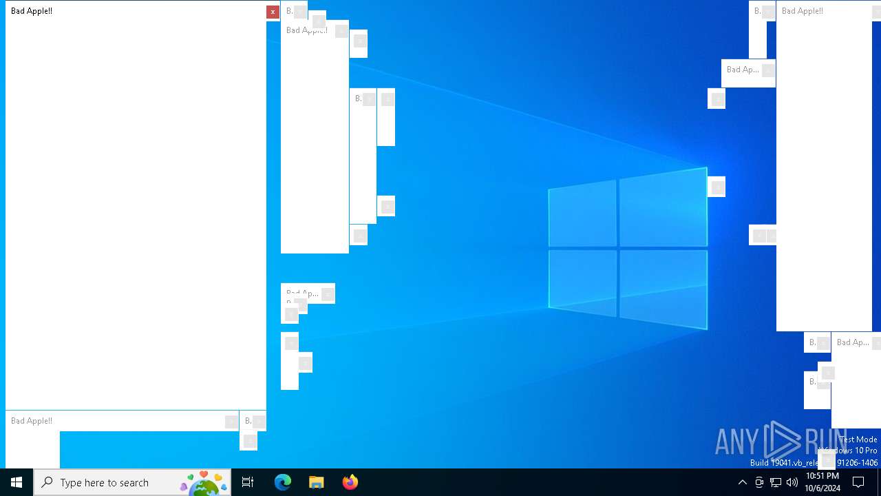Screen dimensions: 881x496
Task: Click the active Bad Apple!! window title text
Action: 32,11
